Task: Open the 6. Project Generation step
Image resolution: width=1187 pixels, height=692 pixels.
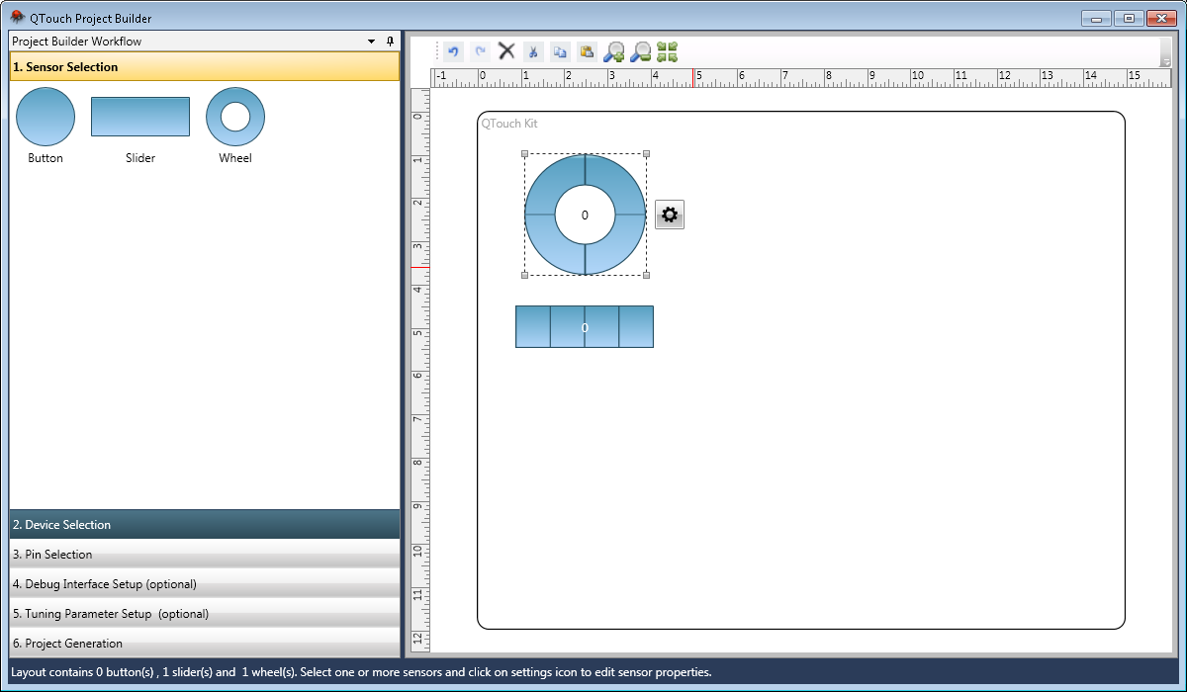Action: (x=205, y=643)
